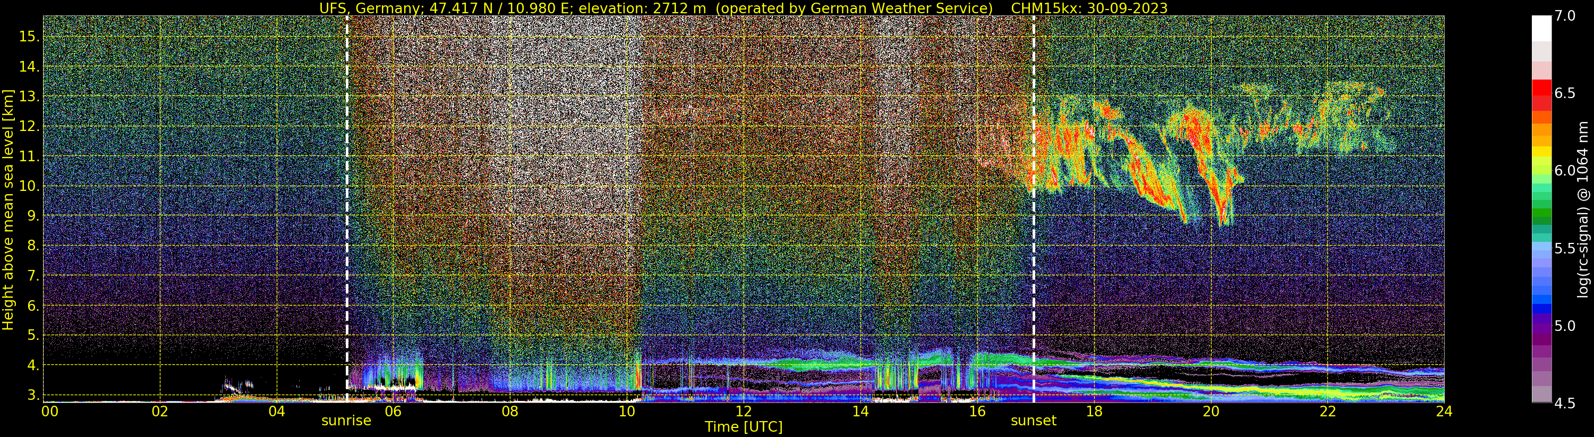Click '(operated by German Weather Service)' in title
Screen dimensions: 1594x437
[x=854, y=8]
